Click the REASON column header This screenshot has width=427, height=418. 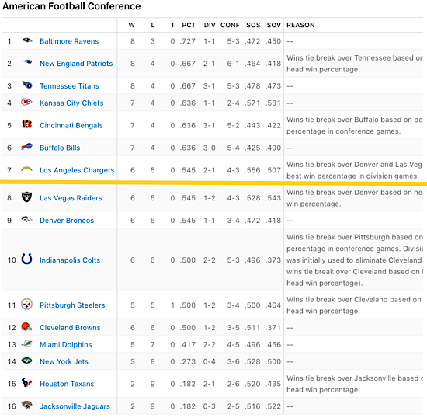coord(300,25)
